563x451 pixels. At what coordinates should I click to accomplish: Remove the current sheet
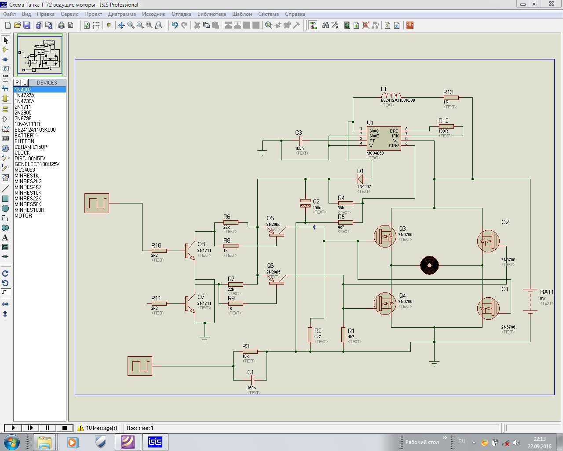tap(366, 25)
